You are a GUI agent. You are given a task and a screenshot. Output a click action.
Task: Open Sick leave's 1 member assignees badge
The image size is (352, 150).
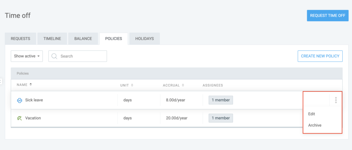pyautogui.click(x=221, y=100)
